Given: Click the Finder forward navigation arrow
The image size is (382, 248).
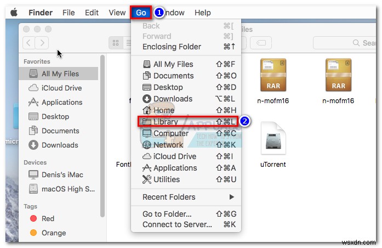Looking at the screenshot, I should click(x=42, y=43).
